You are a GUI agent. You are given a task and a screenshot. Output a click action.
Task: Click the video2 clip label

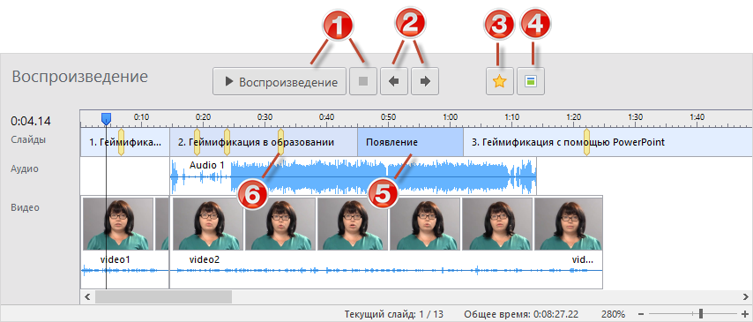[x=204, y=260]
